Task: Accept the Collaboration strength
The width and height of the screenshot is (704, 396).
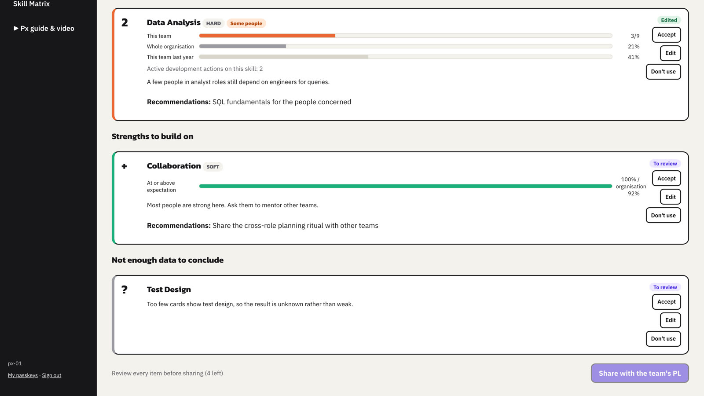Action: [666, 179]
